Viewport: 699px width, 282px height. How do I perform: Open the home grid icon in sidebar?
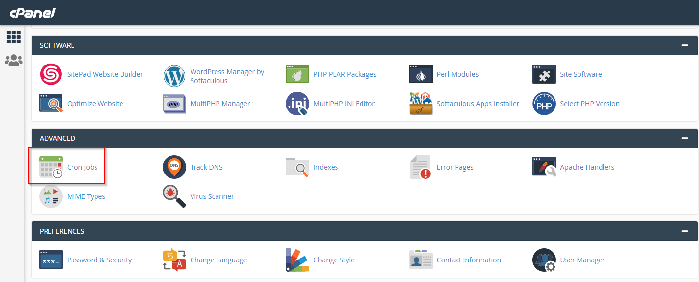coord(14,37)
